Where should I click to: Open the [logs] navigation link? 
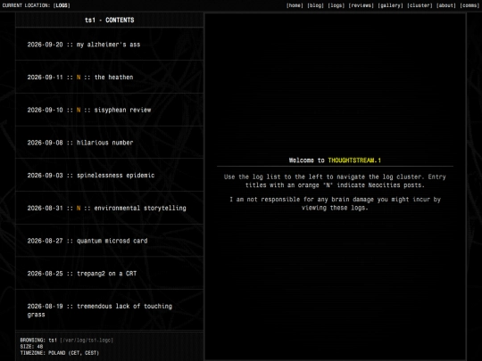pyautogui.click(x=337, y=5)
